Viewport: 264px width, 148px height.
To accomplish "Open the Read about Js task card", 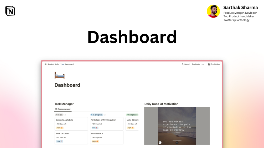I will (107, 138).
